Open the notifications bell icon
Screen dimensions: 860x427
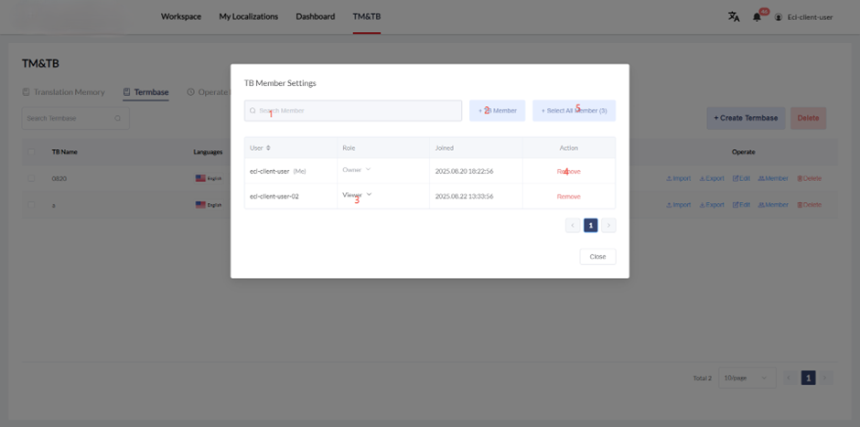click(x=757, y=16)
